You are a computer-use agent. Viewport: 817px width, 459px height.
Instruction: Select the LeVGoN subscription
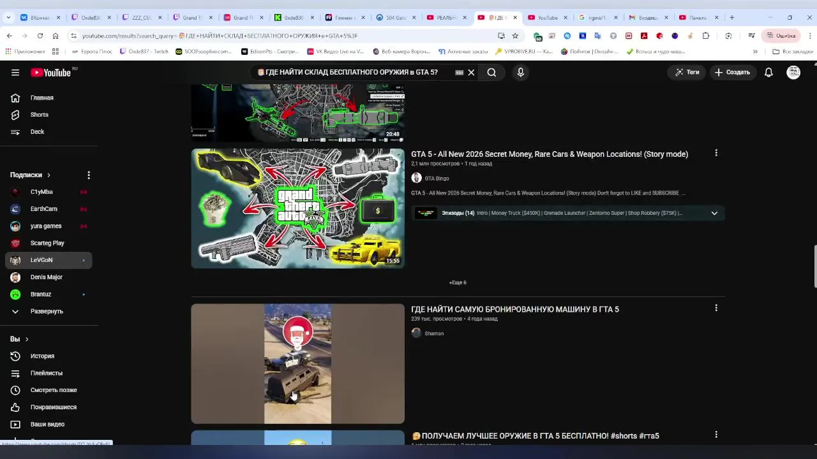click(x=49, y=260)
